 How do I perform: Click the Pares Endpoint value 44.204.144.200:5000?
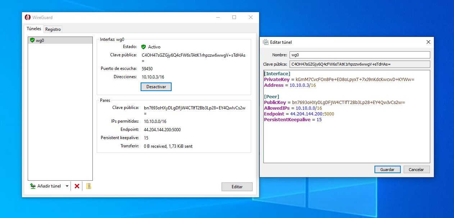point(162,130)
